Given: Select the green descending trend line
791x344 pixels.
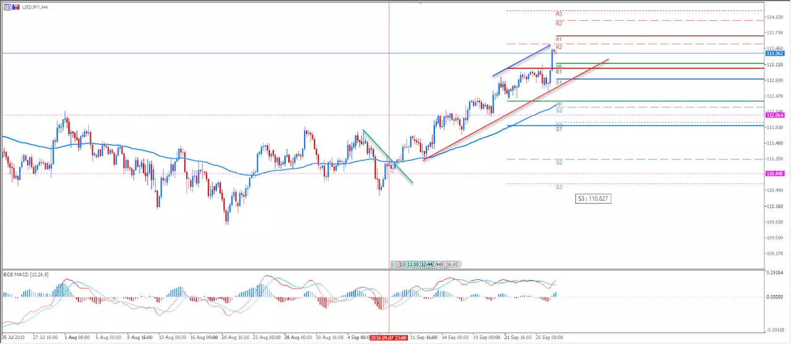Looking at the screenshot, I should (387, 156).
